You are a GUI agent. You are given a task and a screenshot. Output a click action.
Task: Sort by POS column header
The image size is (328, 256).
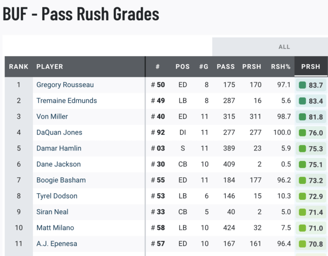(x=183, y=67)
